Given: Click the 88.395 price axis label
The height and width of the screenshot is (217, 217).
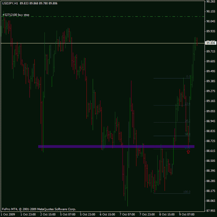Looking at the screenshot, I should 211,171.
